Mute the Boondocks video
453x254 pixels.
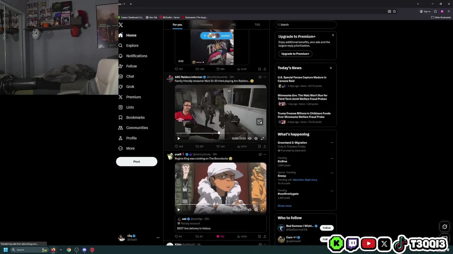250,210
